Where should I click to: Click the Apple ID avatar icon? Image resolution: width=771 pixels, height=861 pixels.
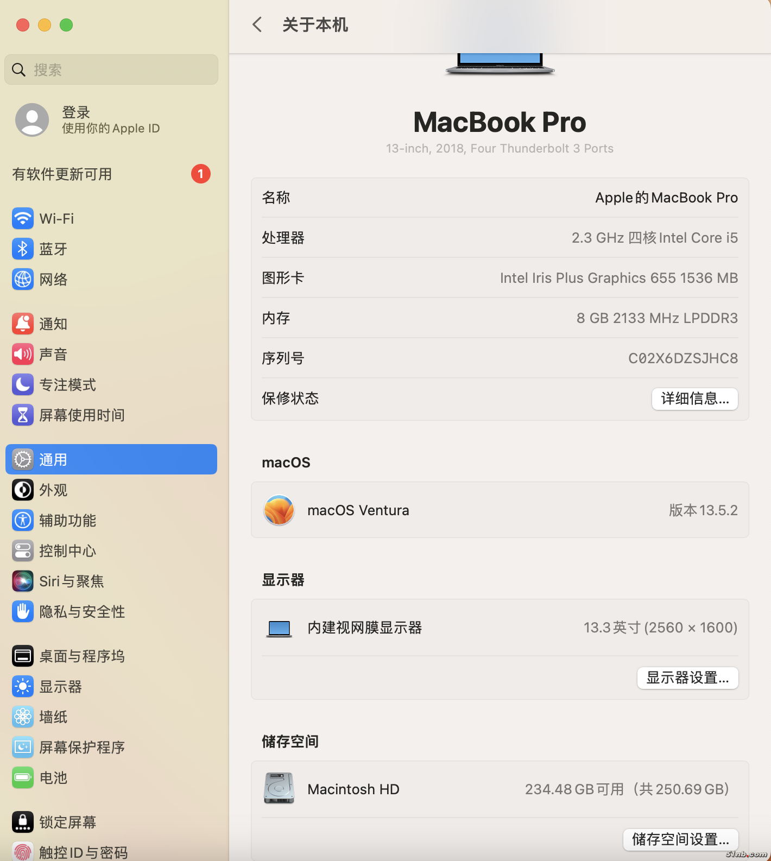[32, 119]
